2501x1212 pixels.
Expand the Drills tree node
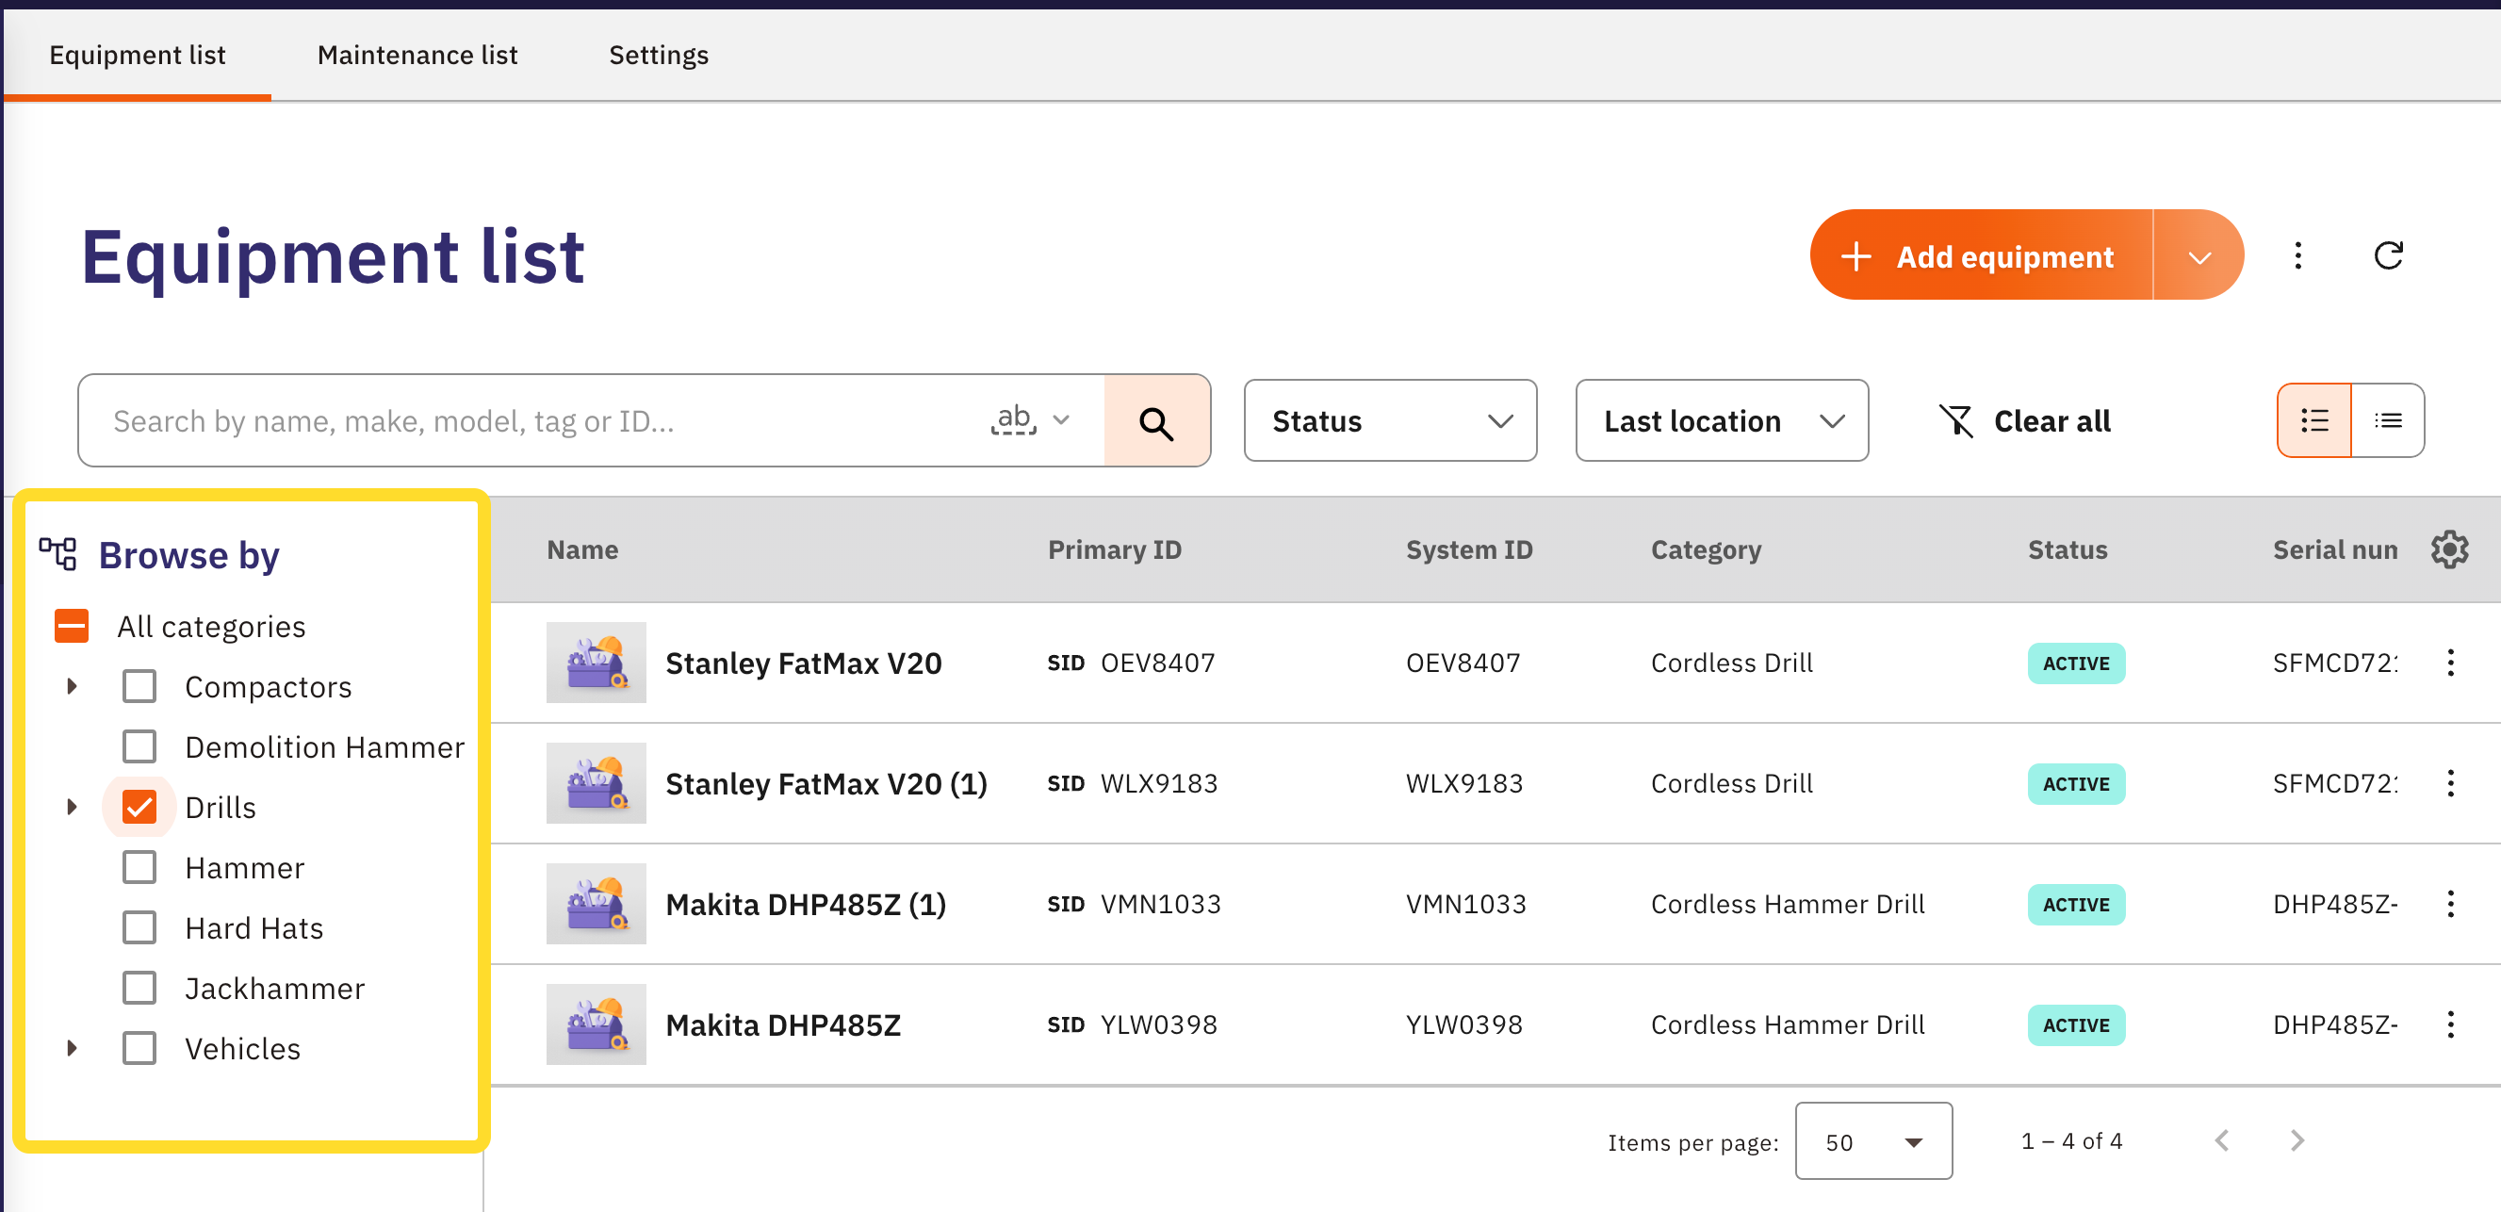coord(72,807)
